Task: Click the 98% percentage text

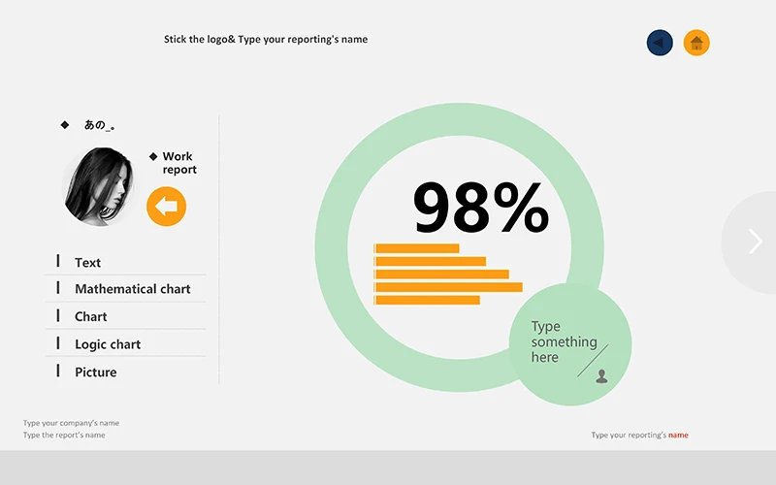Action: tap(480, 209)
